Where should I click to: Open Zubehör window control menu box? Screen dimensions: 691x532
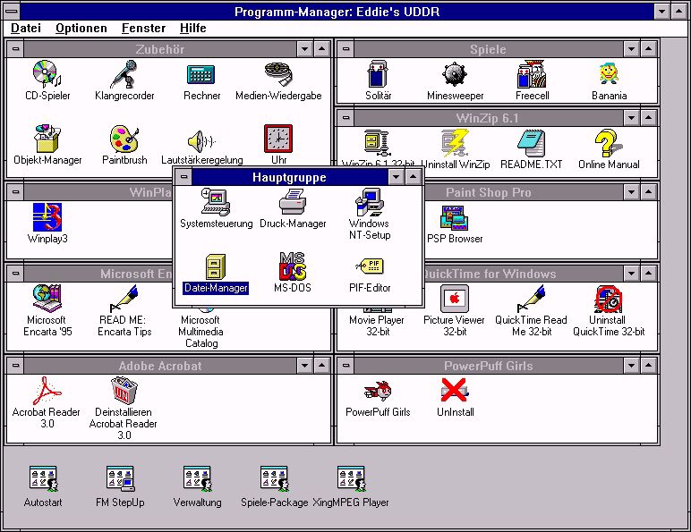(x=15, y=49)
